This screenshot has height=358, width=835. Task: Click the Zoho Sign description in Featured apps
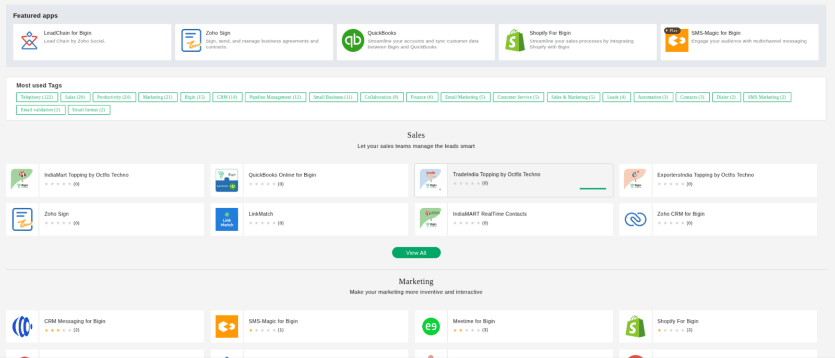[x=262, y=44]
